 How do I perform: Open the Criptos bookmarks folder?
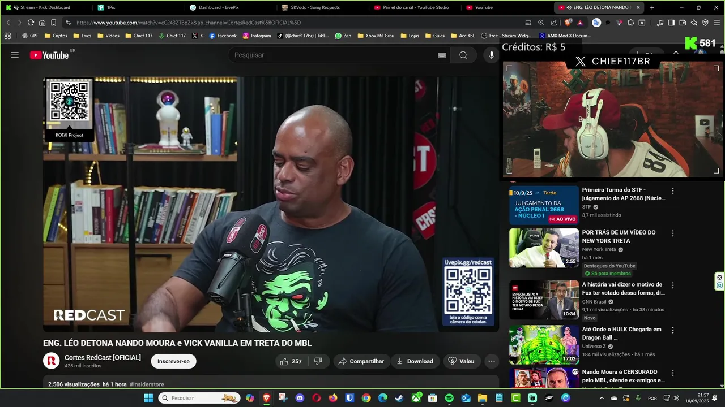[x=55, y=36]
